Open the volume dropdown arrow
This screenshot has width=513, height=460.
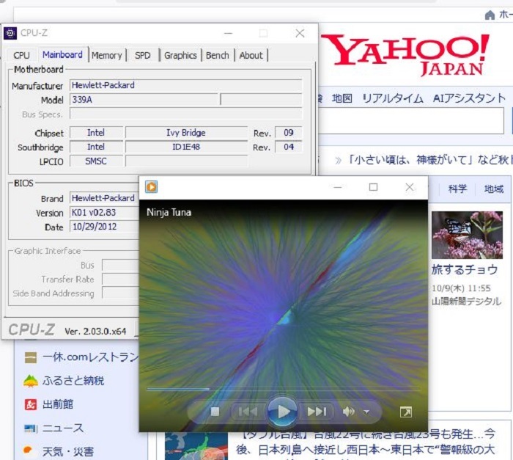pos(366,412)
